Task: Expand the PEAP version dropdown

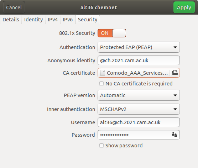Action: click(x=139, y=95)
